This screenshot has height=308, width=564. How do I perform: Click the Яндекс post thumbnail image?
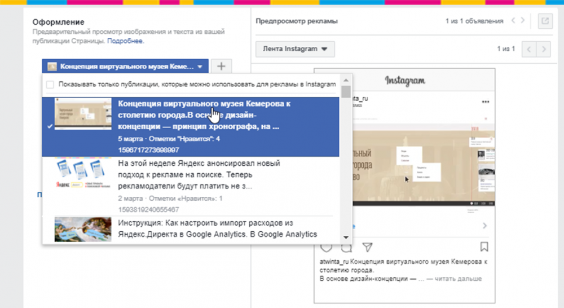(83, 173)
